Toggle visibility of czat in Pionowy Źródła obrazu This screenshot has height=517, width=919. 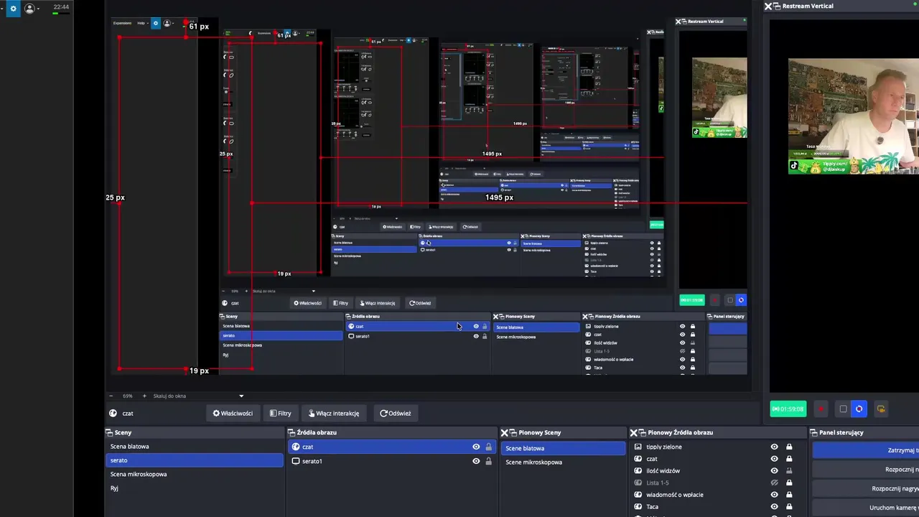(774, 458)
